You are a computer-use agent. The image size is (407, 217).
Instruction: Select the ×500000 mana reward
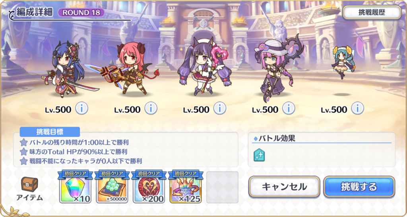coord(112,187)
